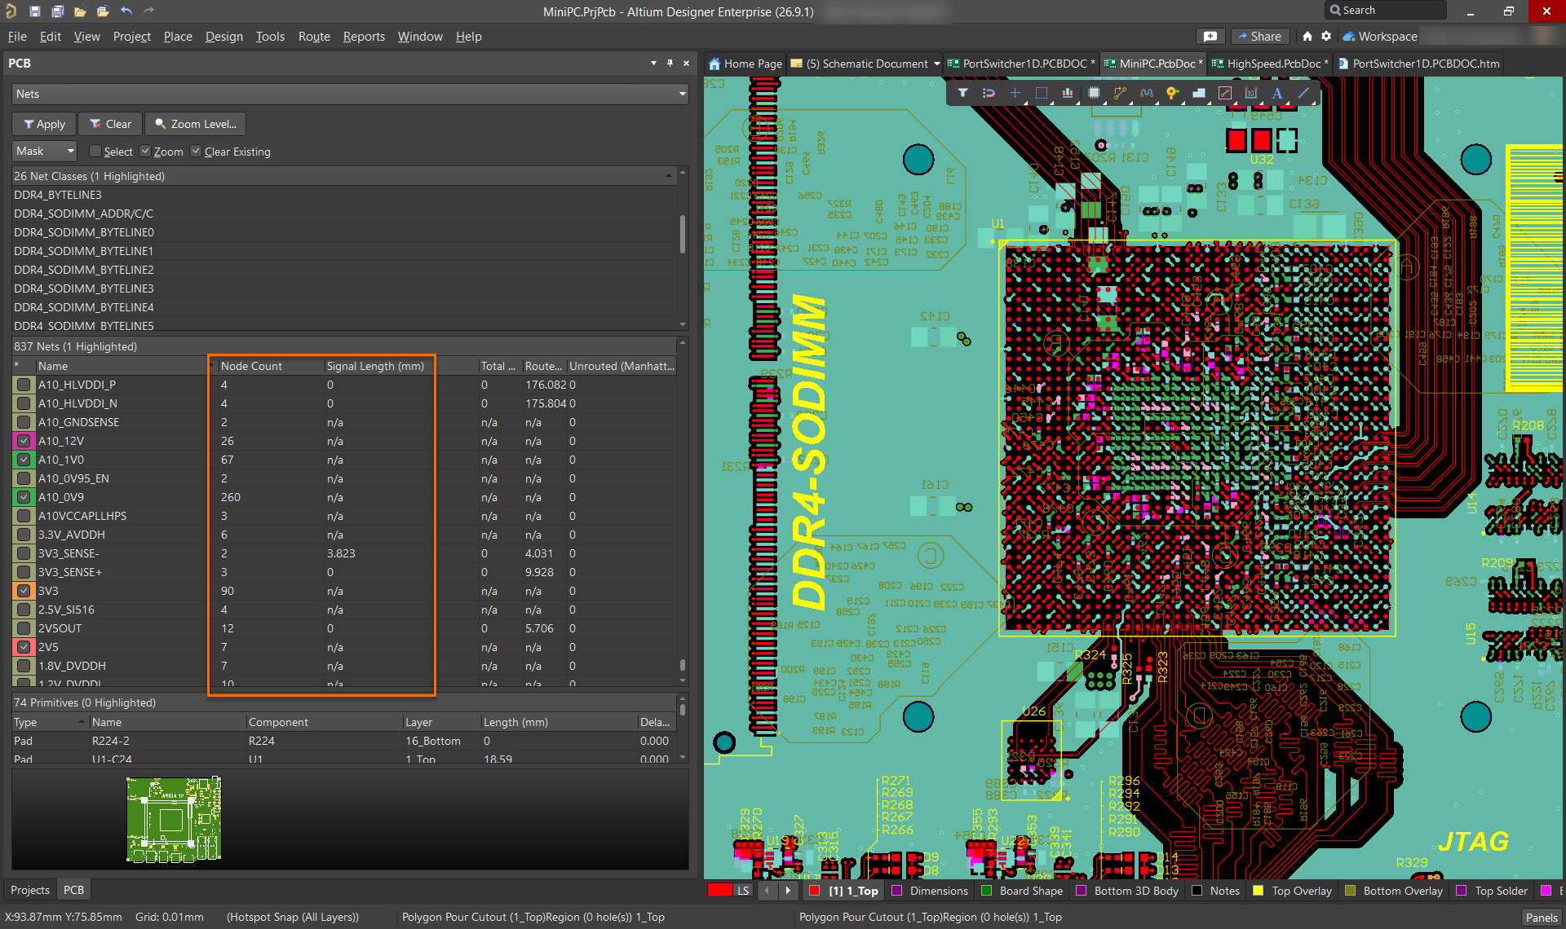Click the LS layer set button

point(742,891)
